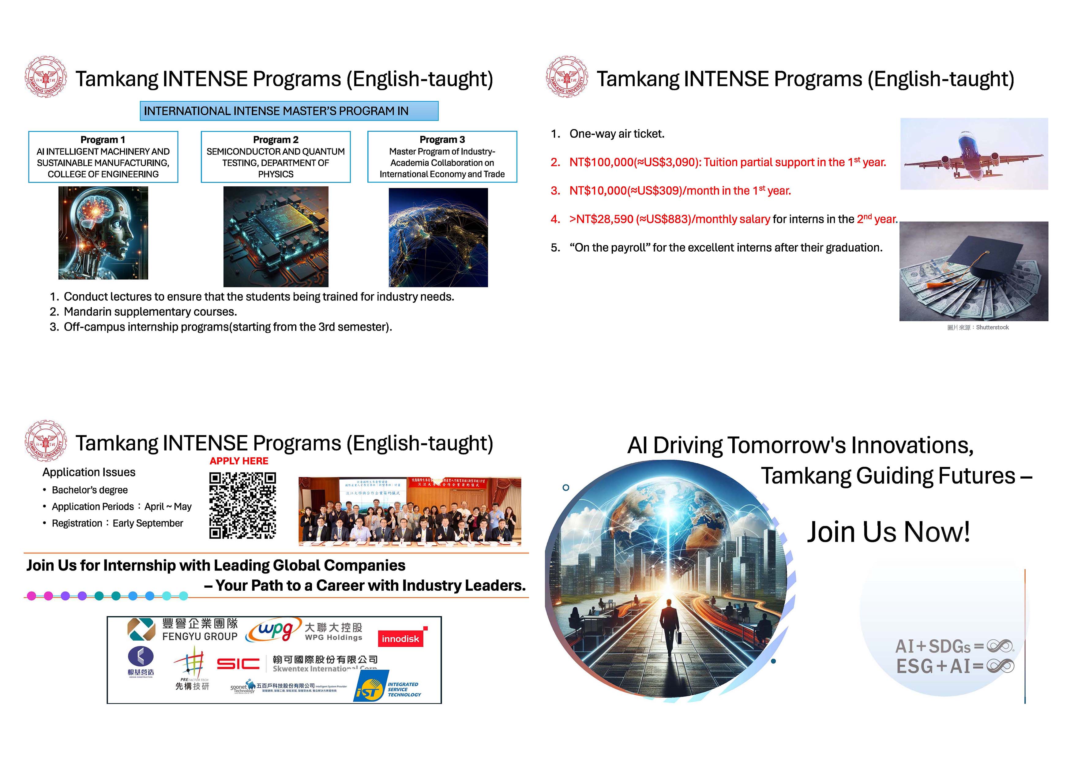Click the application QR code
Viewport: 1074px width, 759px height.
[x=242, y=506]
